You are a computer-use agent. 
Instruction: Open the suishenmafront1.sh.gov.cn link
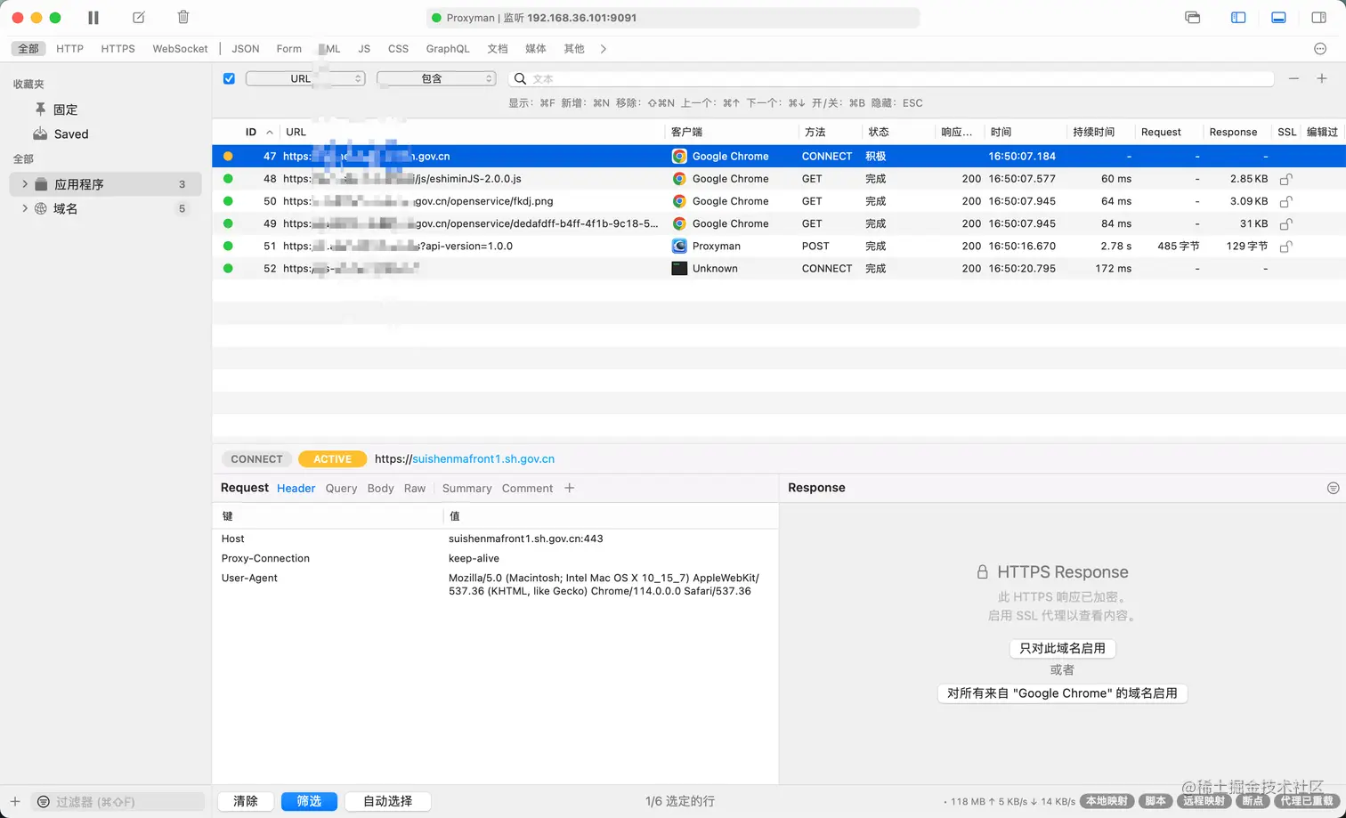coord(482,459)
